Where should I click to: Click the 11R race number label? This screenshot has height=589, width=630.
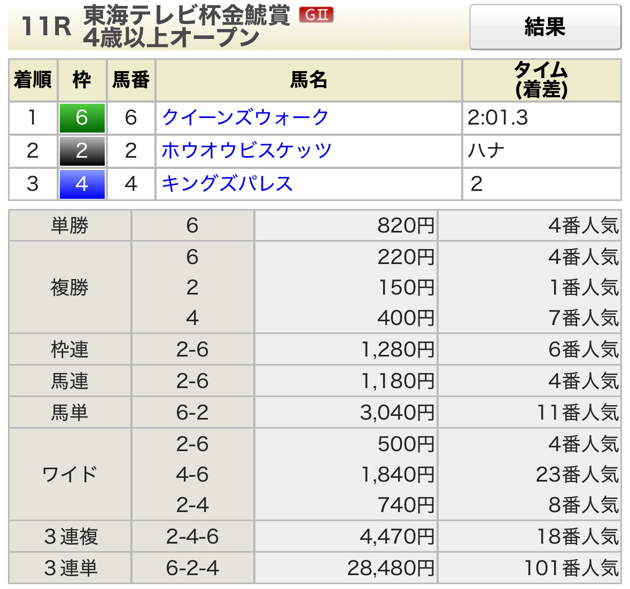[x=46, y=27]
